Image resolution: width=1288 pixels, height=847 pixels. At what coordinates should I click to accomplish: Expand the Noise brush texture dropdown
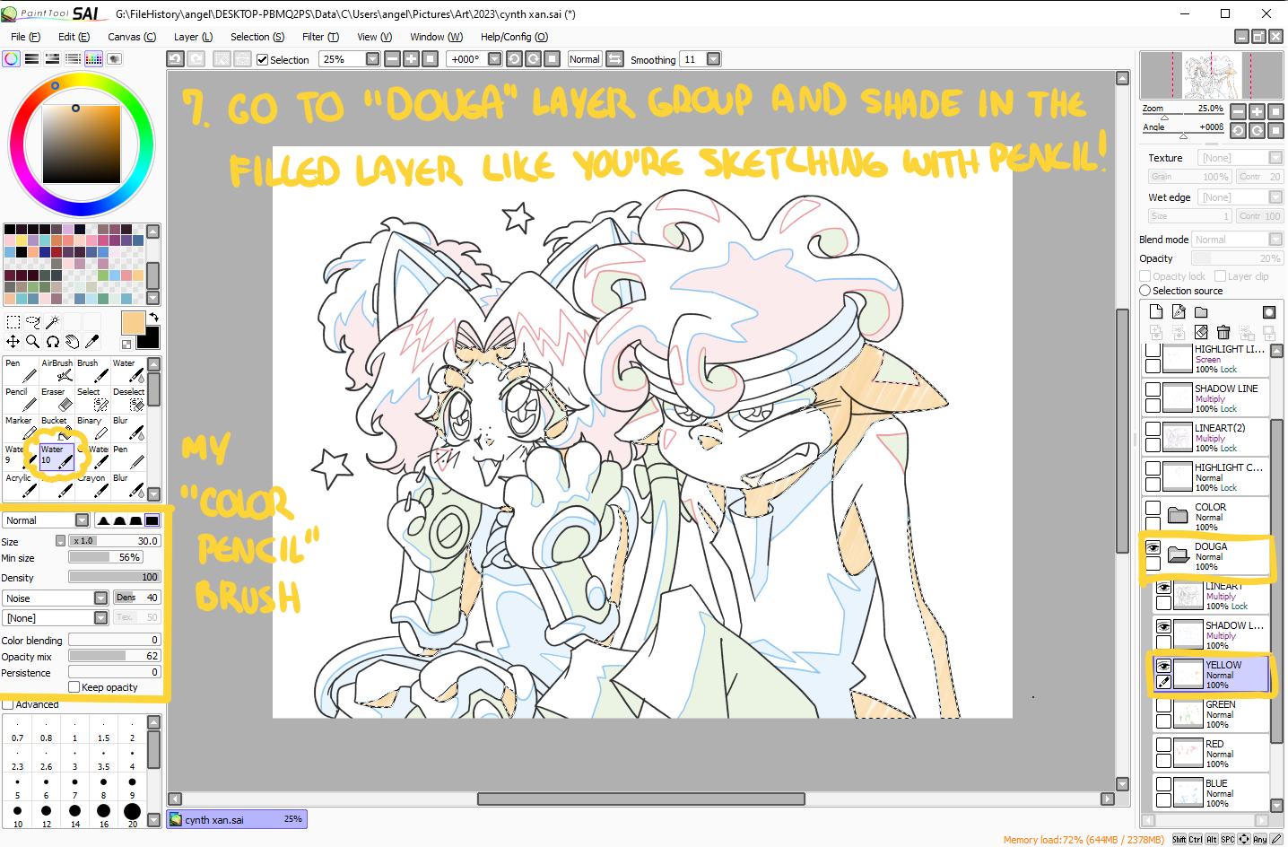tap(100, 598)
